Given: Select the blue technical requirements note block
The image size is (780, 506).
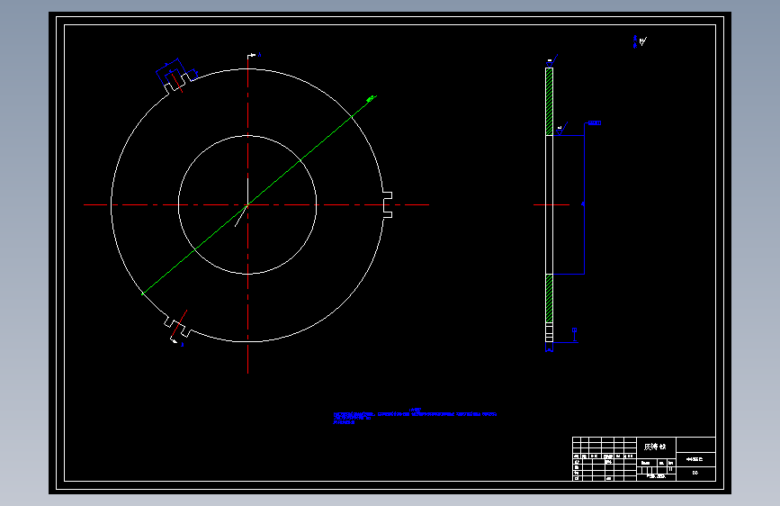Looking at the screenshot, I should [x=415, y=416].
